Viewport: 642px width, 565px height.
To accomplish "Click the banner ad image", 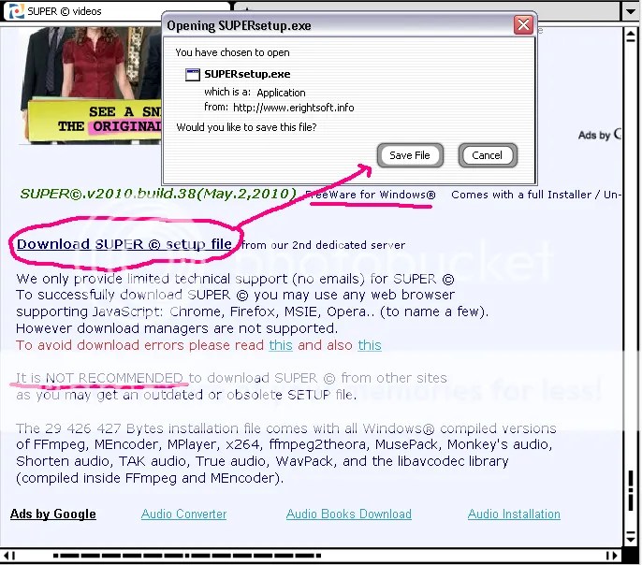I will (91, 85).
